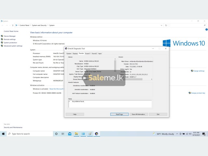Open Advanced system settings
Image resolution: width=208 pixels, height=156 pixels.
tap(13, 46)
